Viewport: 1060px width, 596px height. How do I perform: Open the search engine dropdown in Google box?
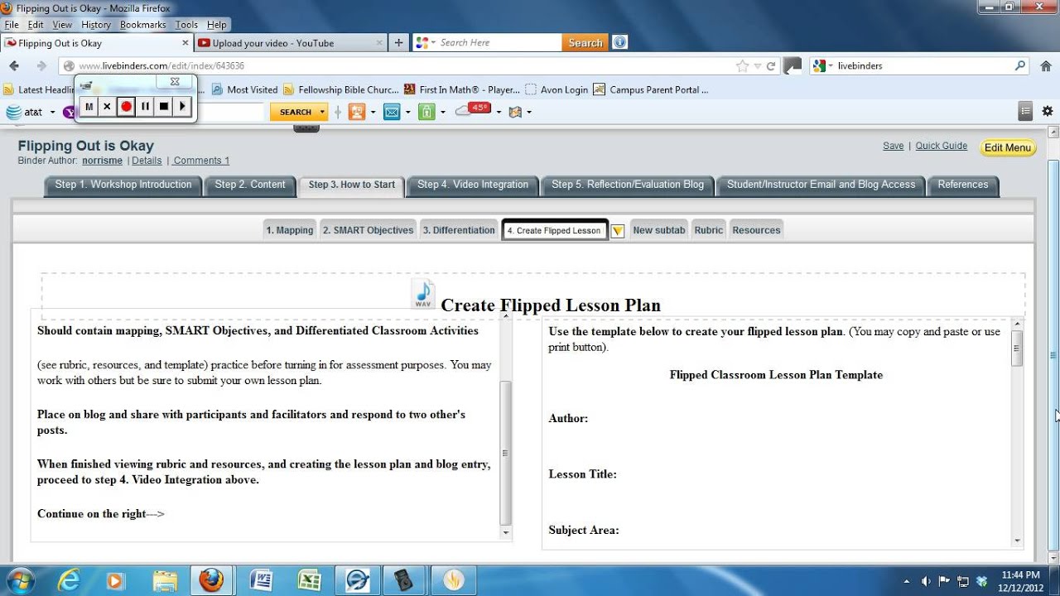[830, 66]
